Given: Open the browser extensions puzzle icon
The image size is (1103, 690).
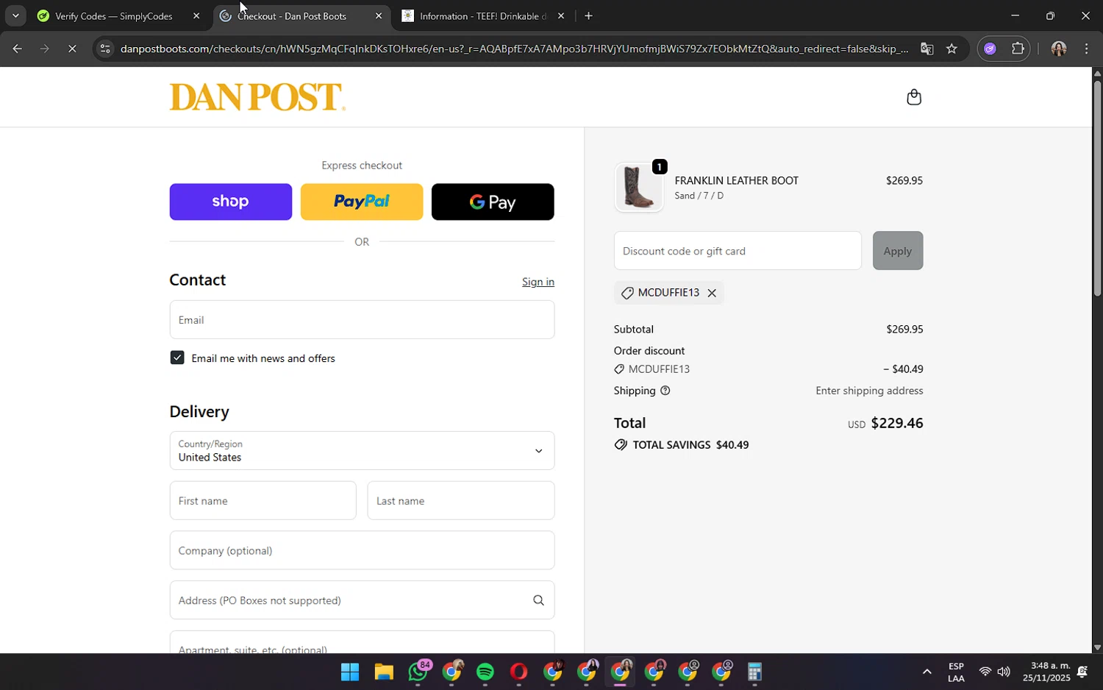Looking at the screenshot, I should click(1018, 49).
